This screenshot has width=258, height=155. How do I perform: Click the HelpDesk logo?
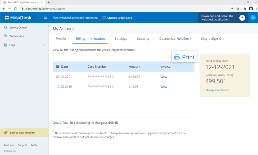[18, 18]
